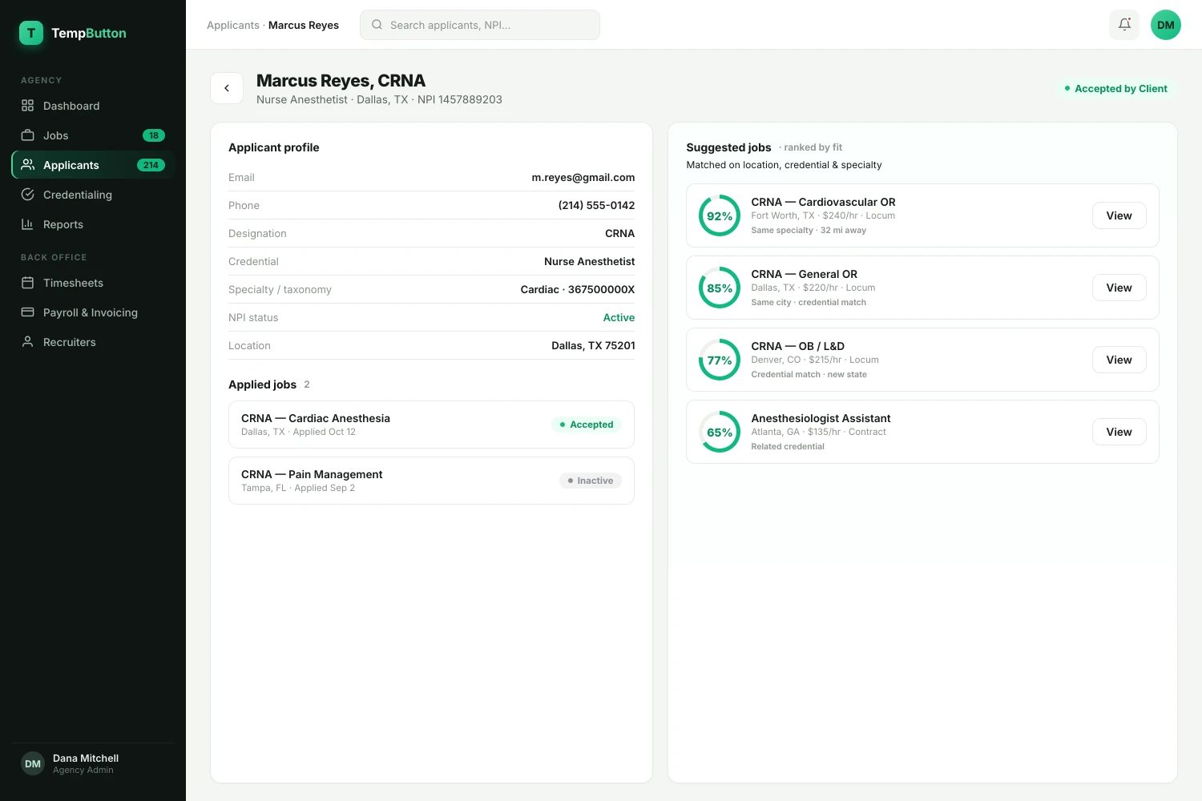View the CRNA — General OR job
The height and width of the screenshot is (801, 1202).
tap(1119, 288)
